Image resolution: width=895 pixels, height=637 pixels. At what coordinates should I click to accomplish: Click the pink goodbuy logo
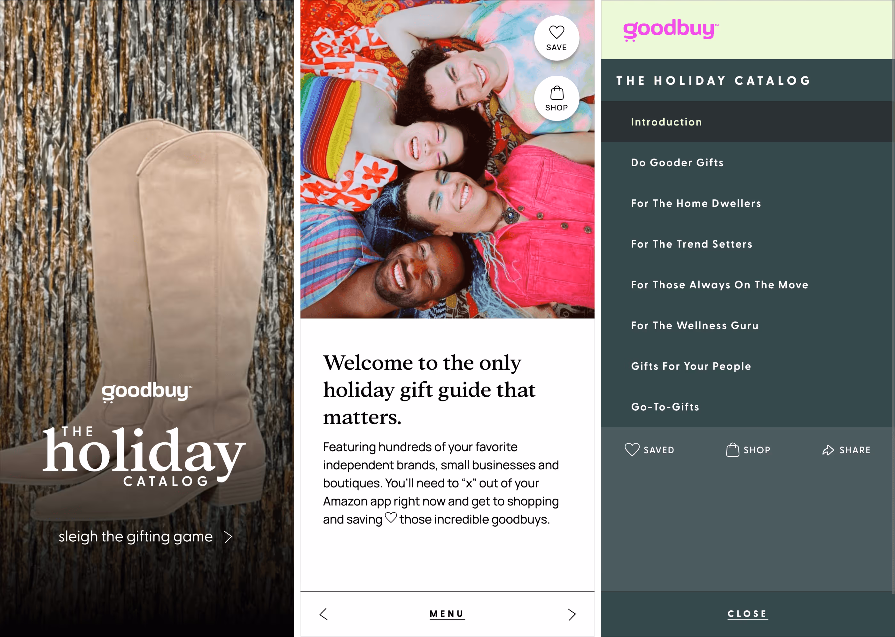[670, 30]
